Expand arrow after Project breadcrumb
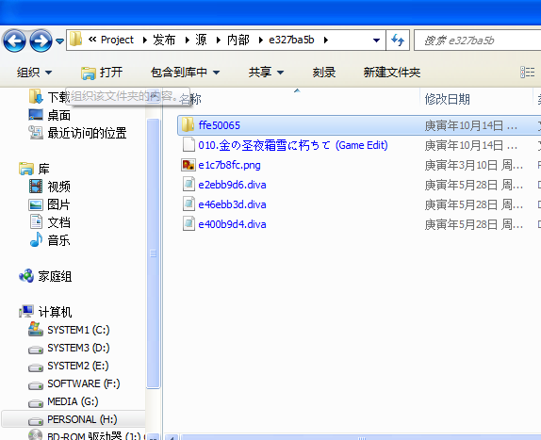 click(145, 41)
